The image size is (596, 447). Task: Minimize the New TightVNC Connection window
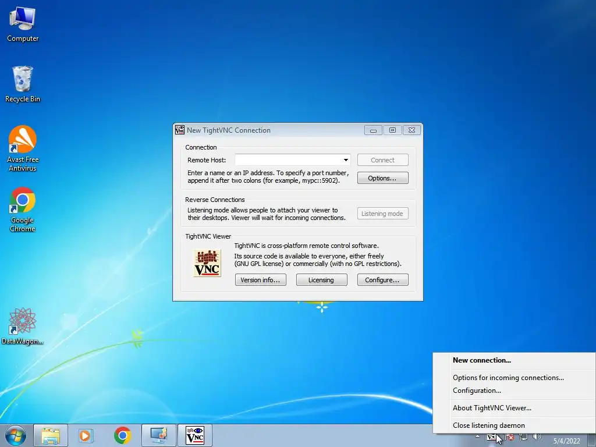[373, 130]
